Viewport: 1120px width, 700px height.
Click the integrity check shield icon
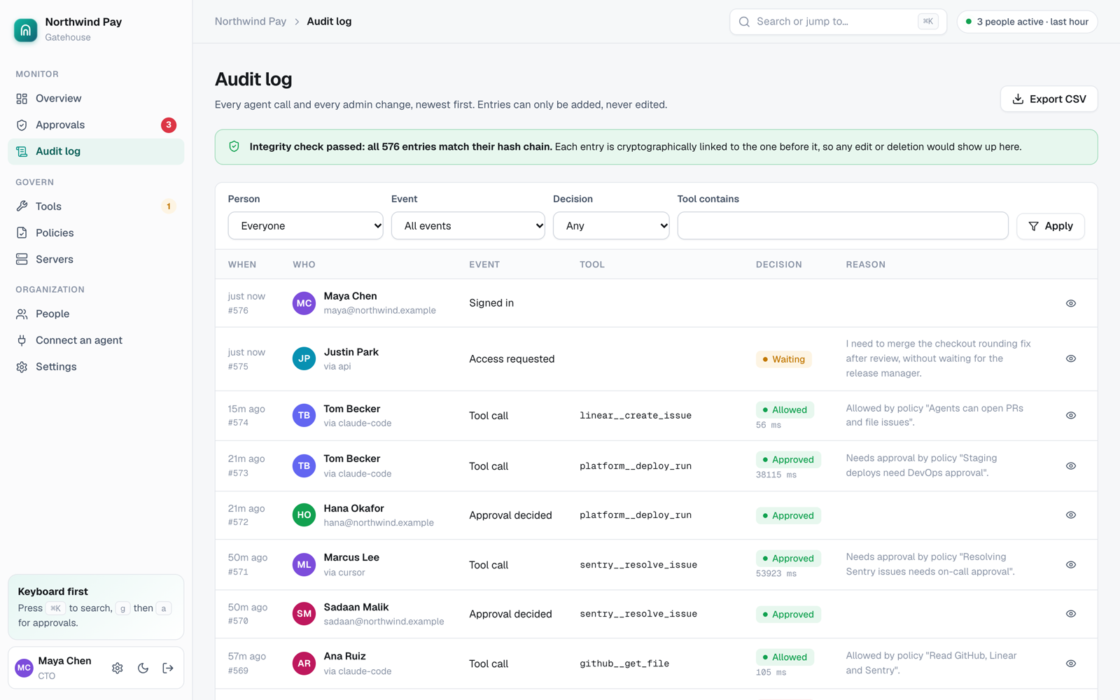[234, 147]
